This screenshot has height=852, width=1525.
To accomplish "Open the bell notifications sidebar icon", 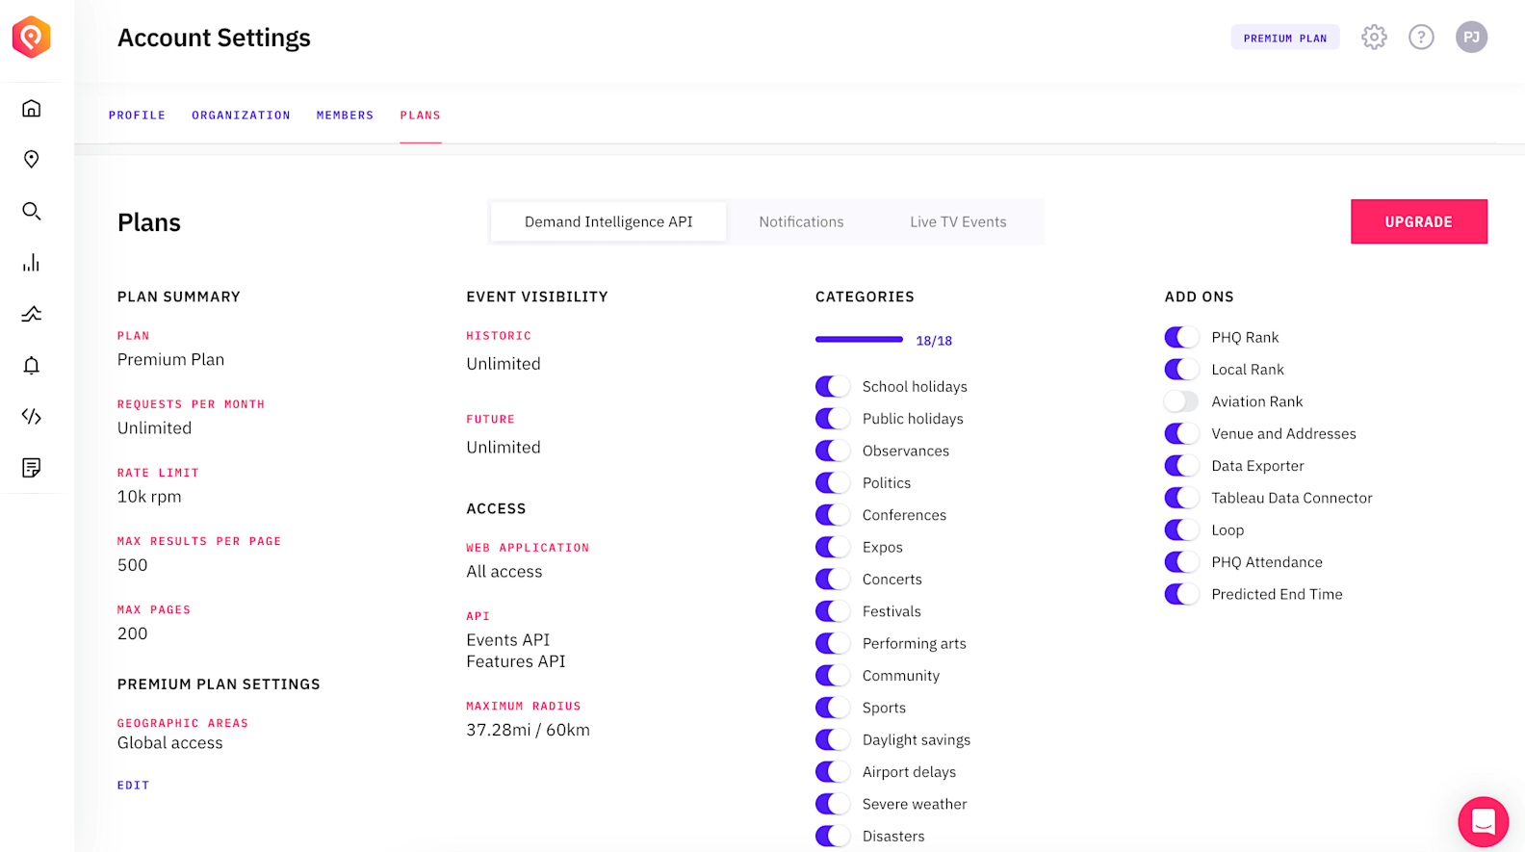I will coord(32,365).
